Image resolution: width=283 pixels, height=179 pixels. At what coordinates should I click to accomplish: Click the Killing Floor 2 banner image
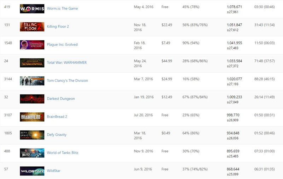(32, 26)
